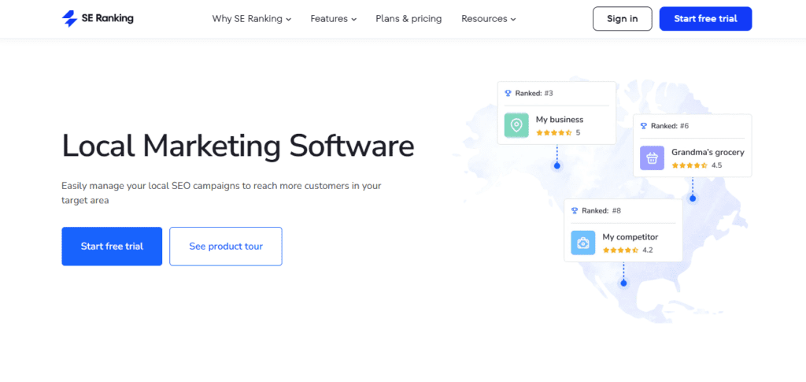Click the trophy icon beside Ranked #6
The height and width of the screenshot is (382, 806).
click(644, 126)
